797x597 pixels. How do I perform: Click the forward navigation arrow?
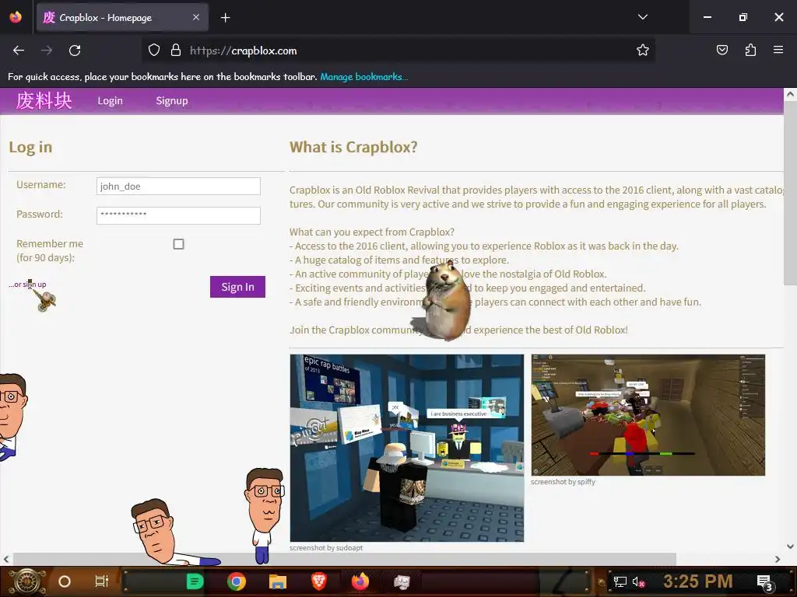coord(47,51)
